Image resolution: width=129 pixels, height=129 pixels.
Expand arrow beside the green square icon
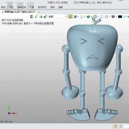click(x=98, y=17)
